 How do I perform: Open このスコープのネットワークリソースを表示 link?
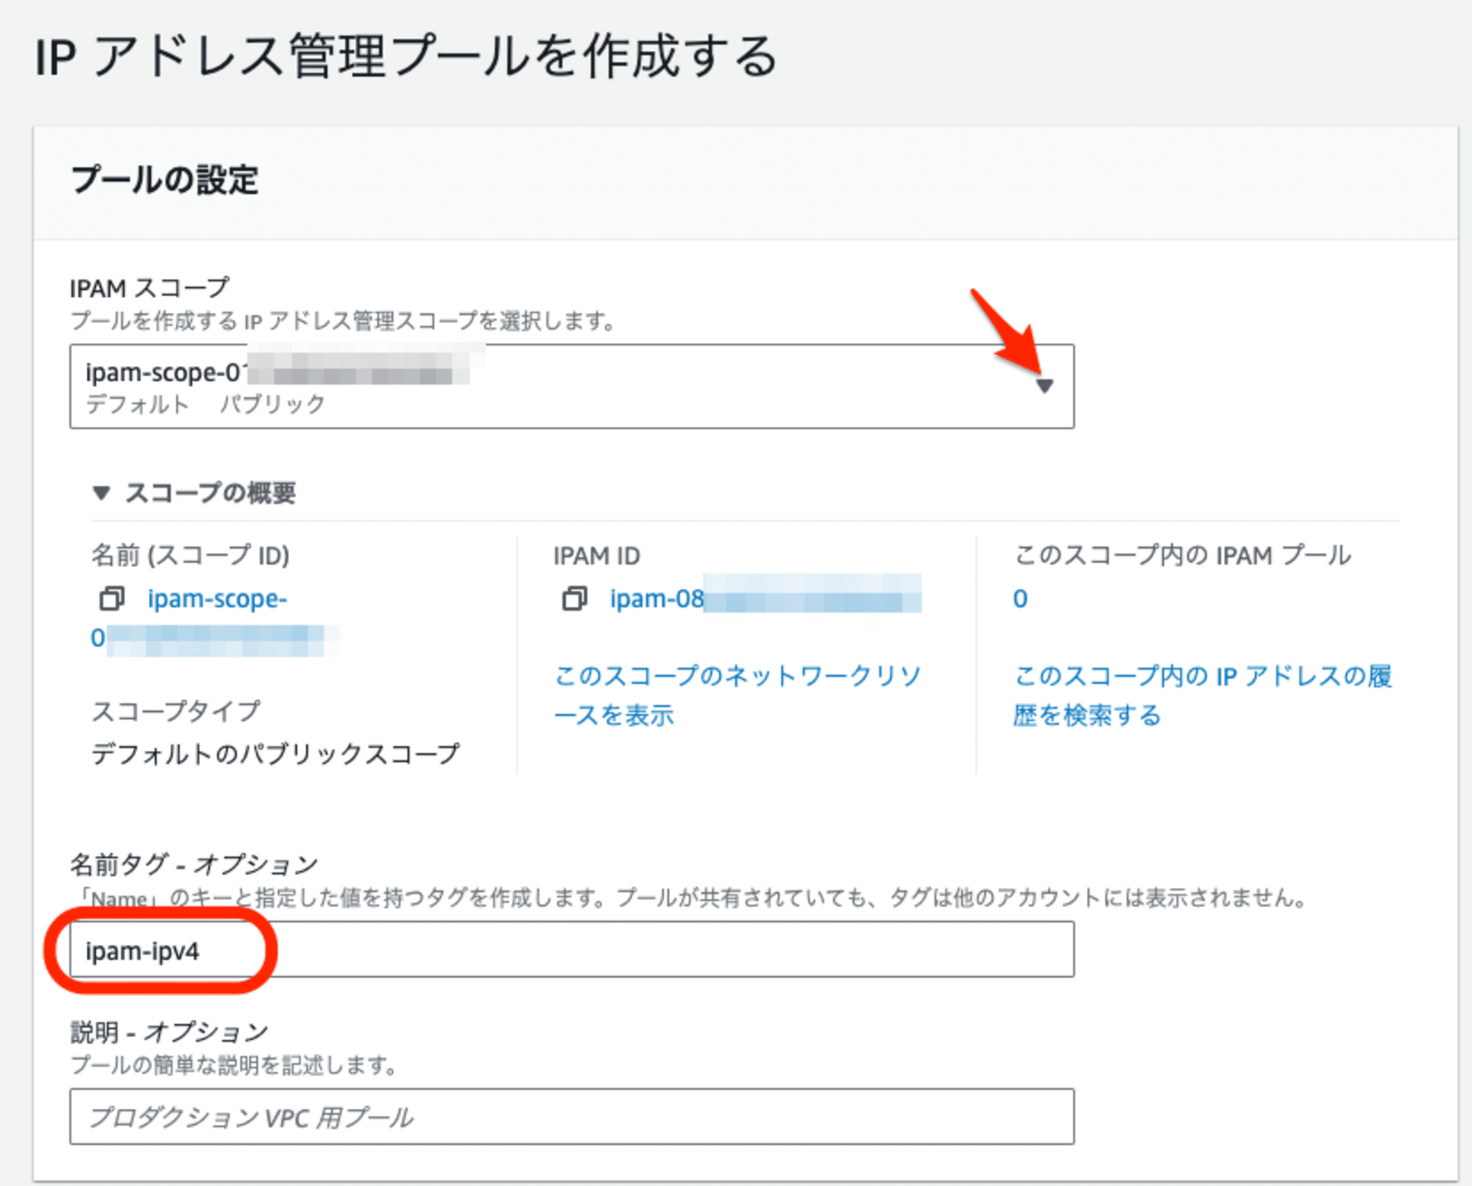click(737, 695)
